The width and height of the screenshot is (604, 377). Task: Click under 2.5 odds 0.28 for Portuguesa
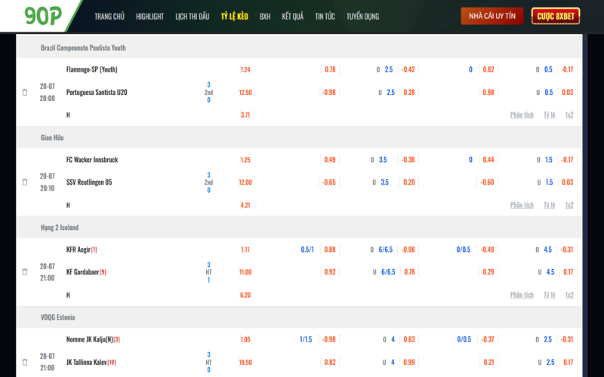(409, 92)
